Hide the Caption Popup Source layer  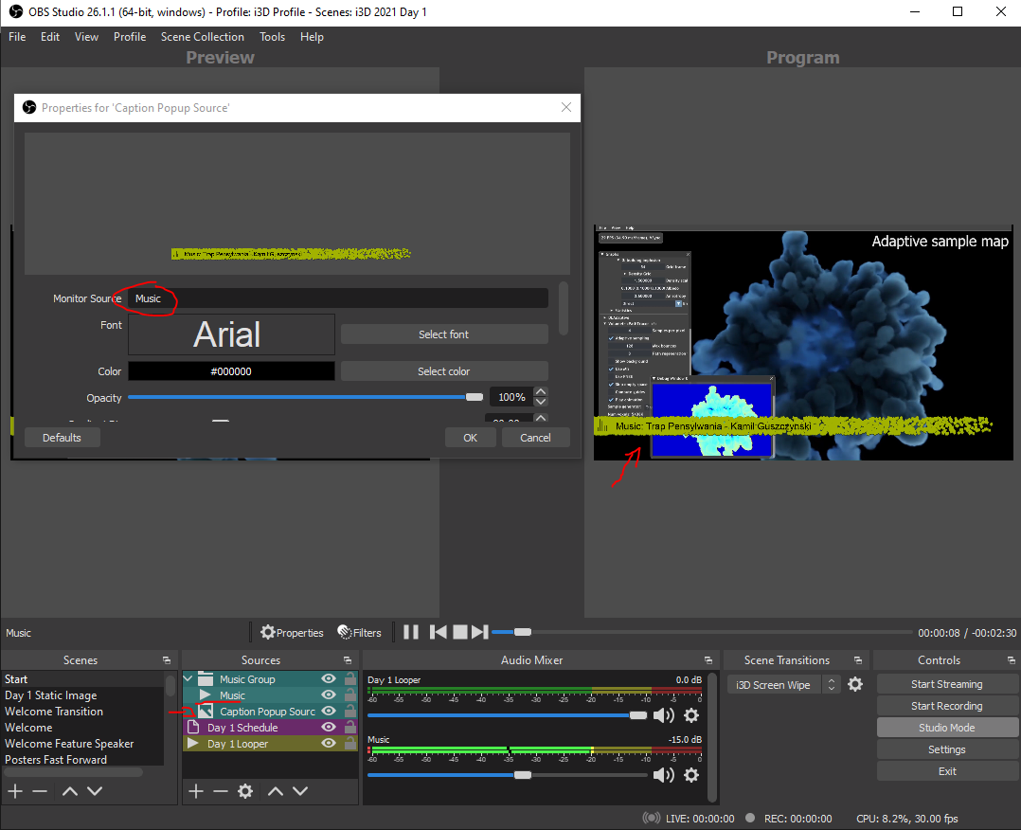pos(329,712)
